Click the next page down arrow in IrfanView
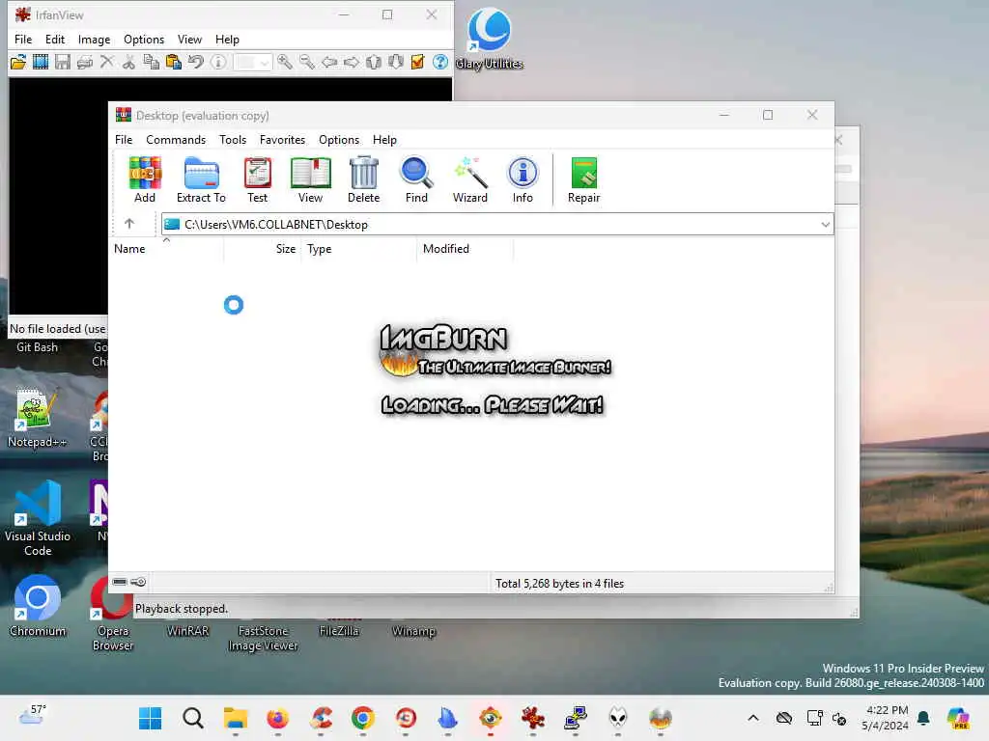Viewport: 989px width, 741px height. tap(396, 62)
